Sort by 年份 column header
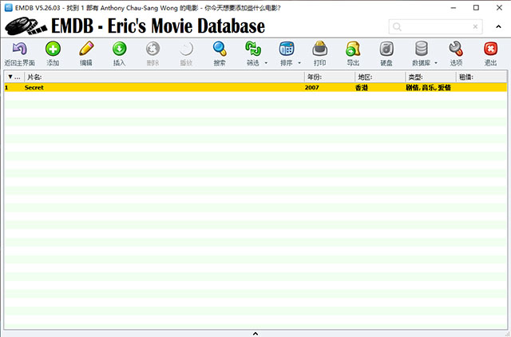This screenshot has height=337, width=511. coord(330,77)
